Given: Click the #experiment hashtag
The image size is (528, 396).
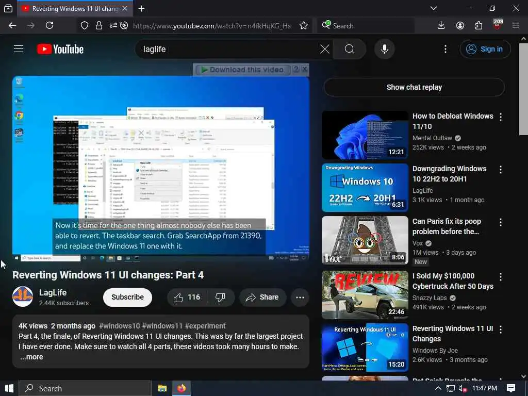Looking at the screenshot, I should point(205,326).
